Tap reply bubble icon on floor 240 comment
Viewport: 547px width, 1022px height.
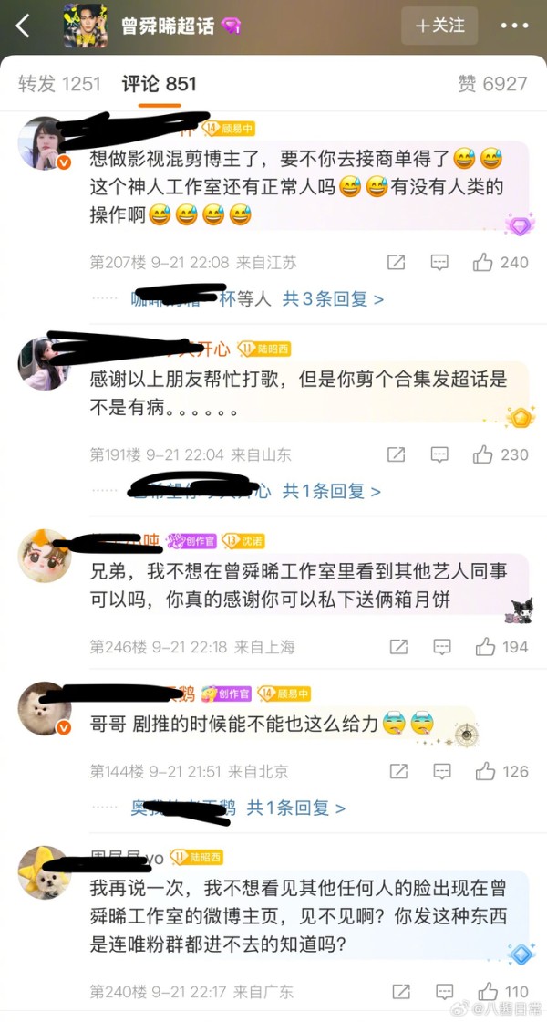(443, 992)
